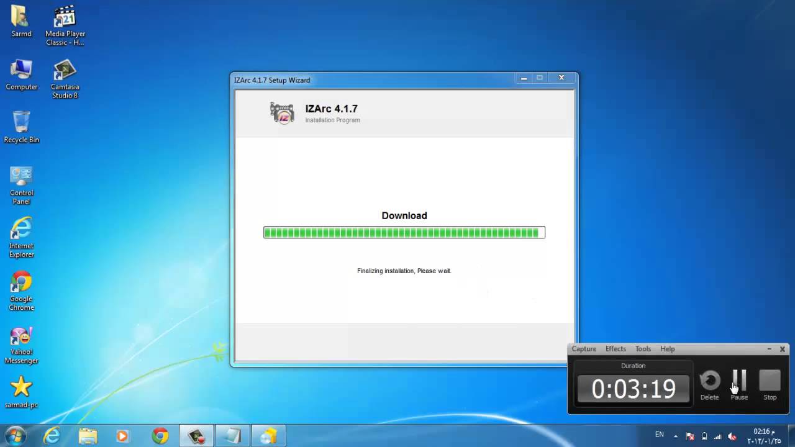Minimize the IZArc Setup Wizard window
This screenshot has width=795, height=447.
coord(524,78)
